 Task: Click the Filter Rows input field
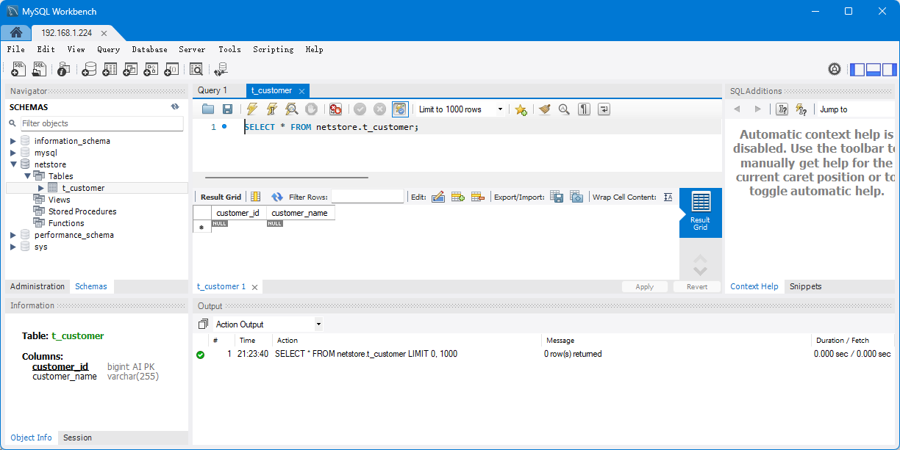(367, 197)
